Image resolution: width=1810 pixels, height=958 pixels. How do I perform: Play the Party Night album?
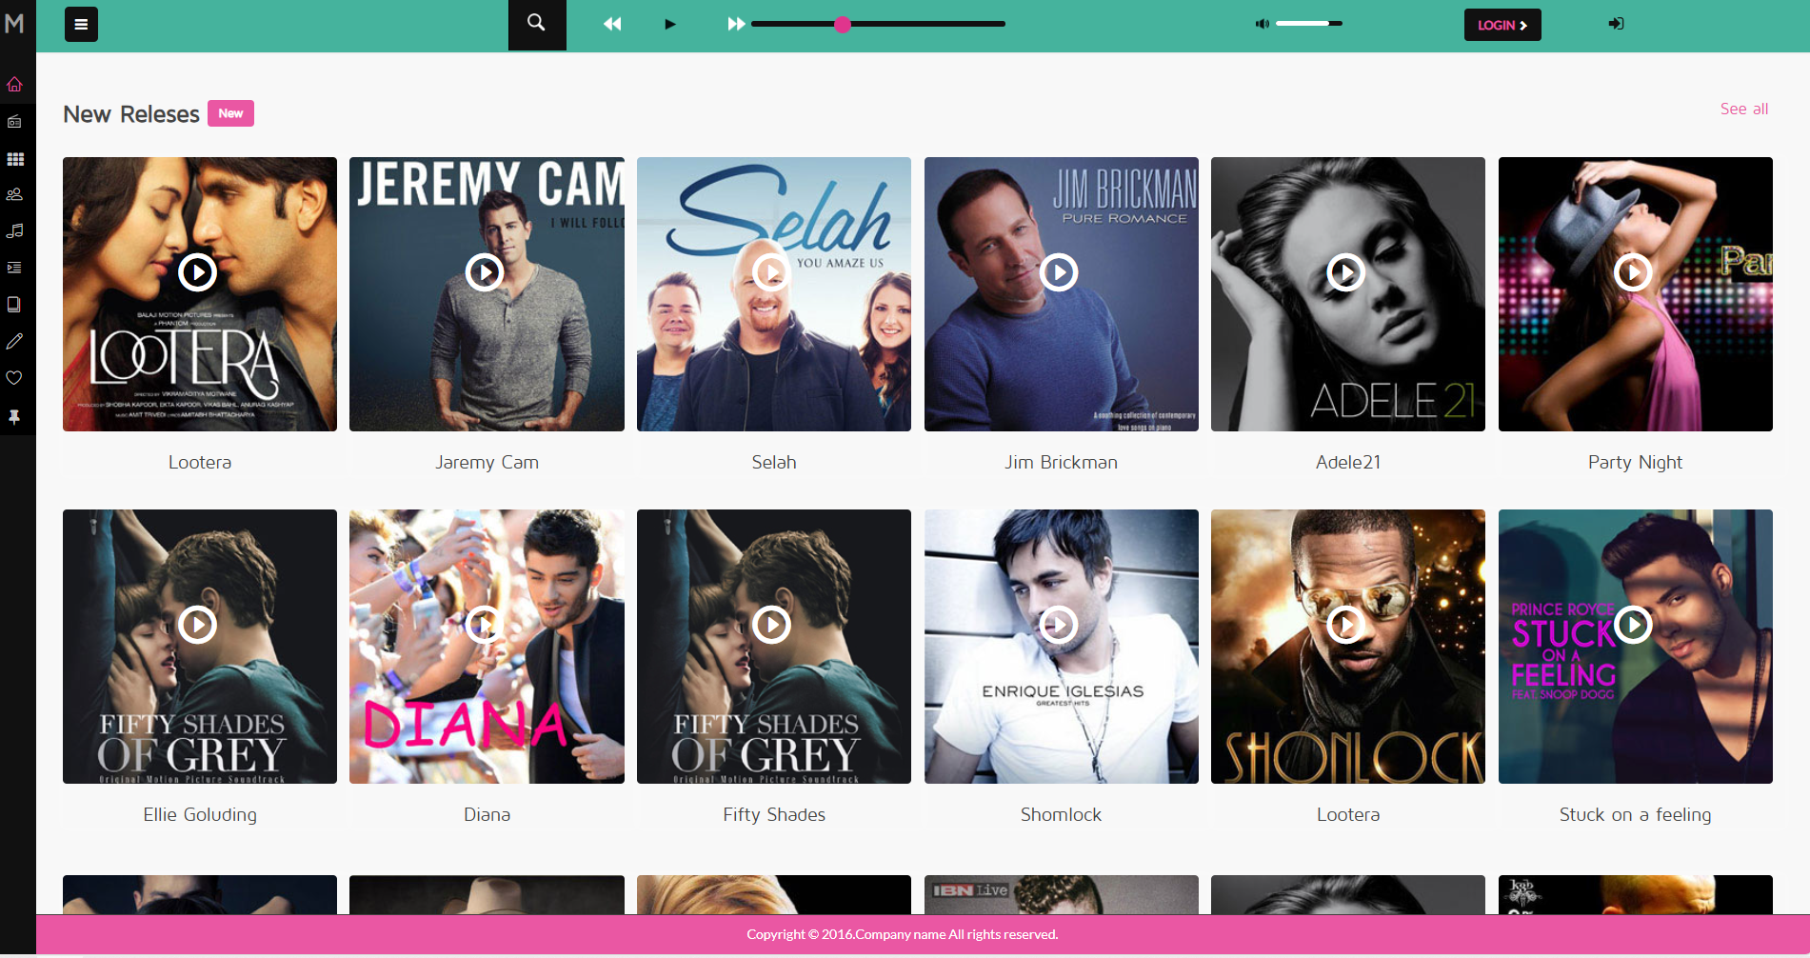pyautogui.click(x=1634, y=272)
